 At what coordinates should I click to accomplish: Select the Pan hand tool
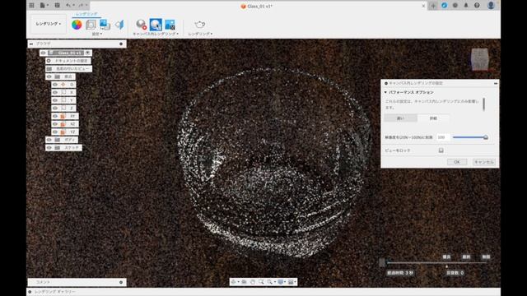253,282
